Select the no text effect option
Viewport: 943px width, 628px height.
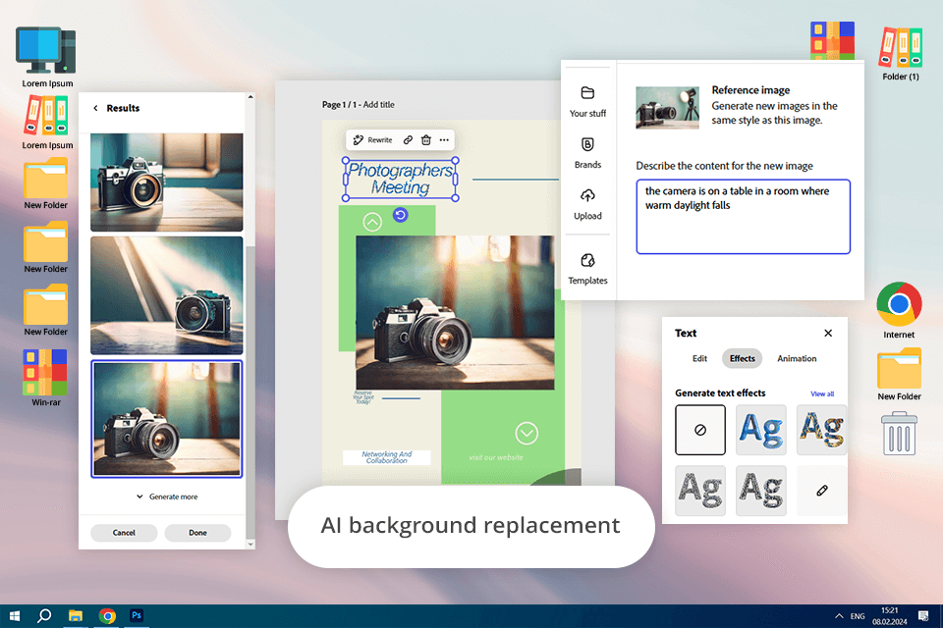click(x=700, y=430)
